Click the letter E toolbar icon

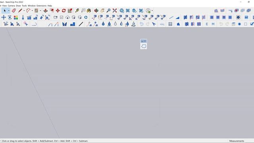[207, 24]
